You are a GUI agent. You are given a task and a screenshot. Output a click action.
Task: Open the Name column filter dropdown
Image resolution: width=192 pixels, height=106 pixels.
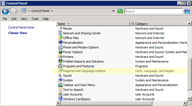[x=132, y=24]
